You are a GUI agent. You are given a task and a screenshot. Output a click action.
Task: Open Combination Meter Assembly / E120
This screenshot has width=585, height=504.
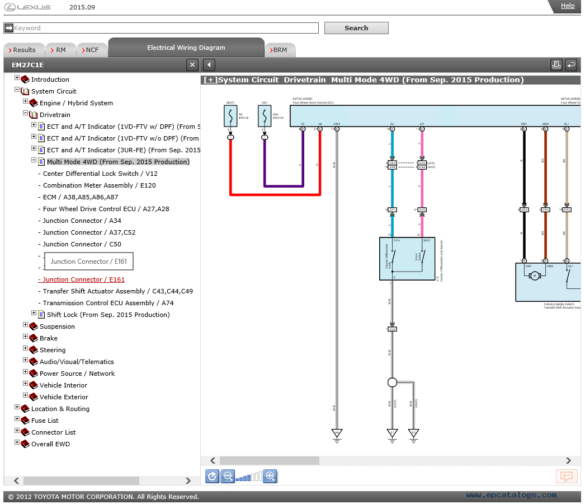(x=99, y=185)
